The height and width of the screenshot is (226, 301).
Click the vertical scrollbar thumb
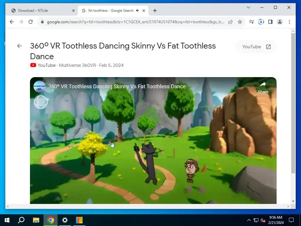tap(293, 103)
